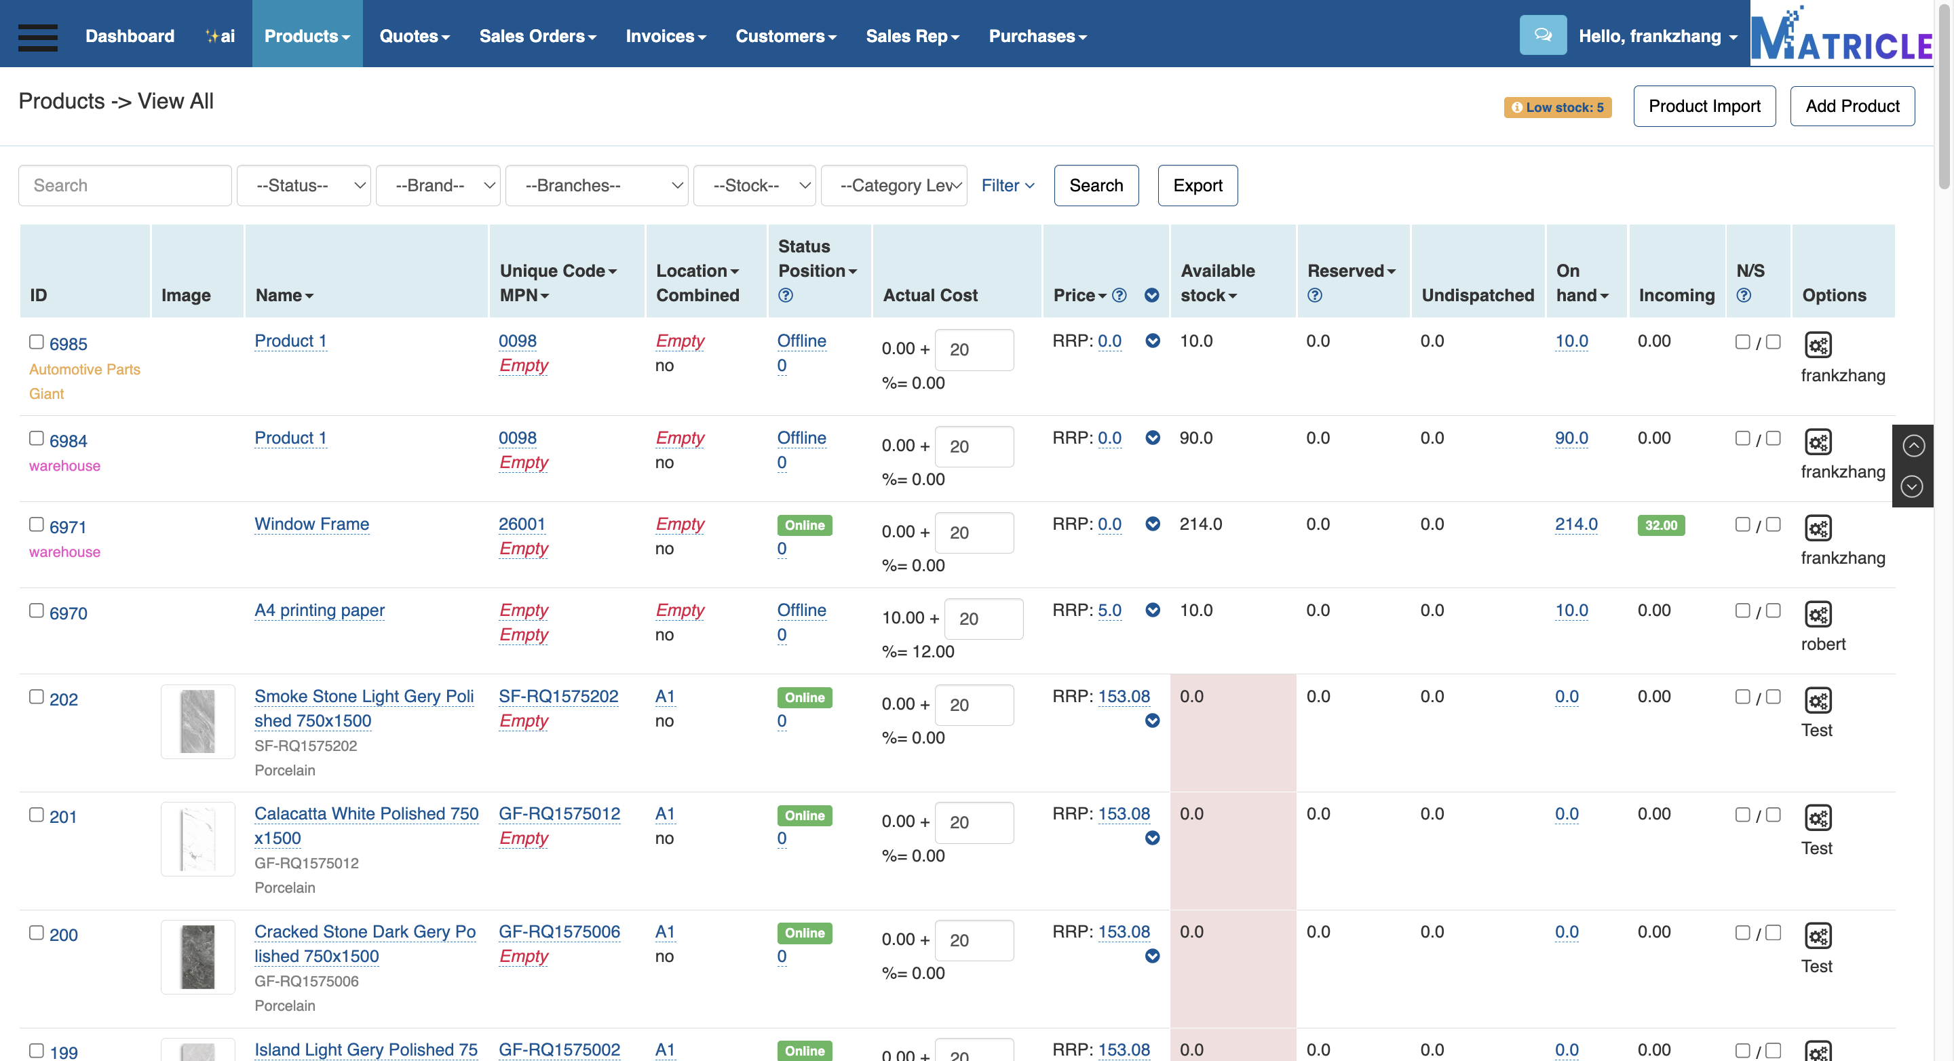The image size is (1954, 1061).
Task: Open options gear for product 6971
Action: click(1818, 528)
